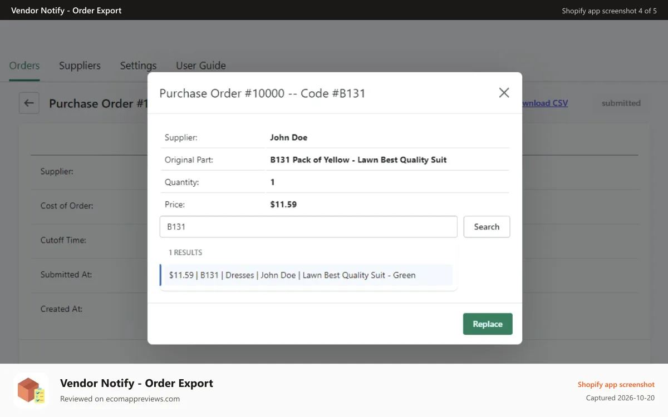
Task: Click the Vendor Notify - Order Export footer title
Action: 136,383
